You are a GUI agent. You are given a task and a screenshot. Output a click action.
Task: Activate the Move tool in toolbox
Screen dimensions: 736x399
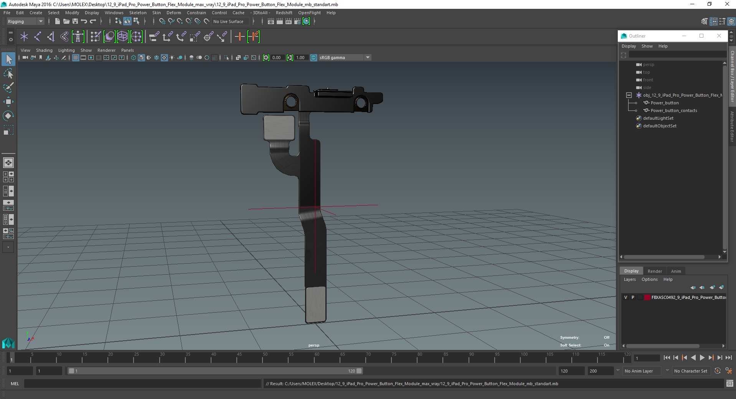tap(8, 102)
